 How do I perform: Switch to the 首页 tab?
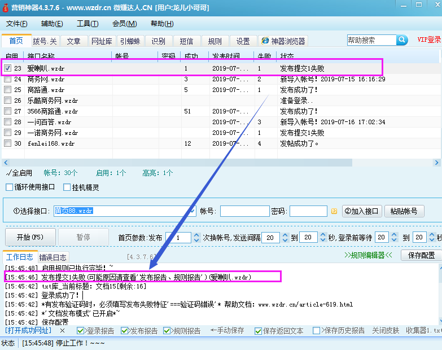(x=16, y=41)
